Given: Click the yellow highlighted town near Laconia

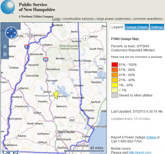Looking at the screenshot, I should (56, 94).
